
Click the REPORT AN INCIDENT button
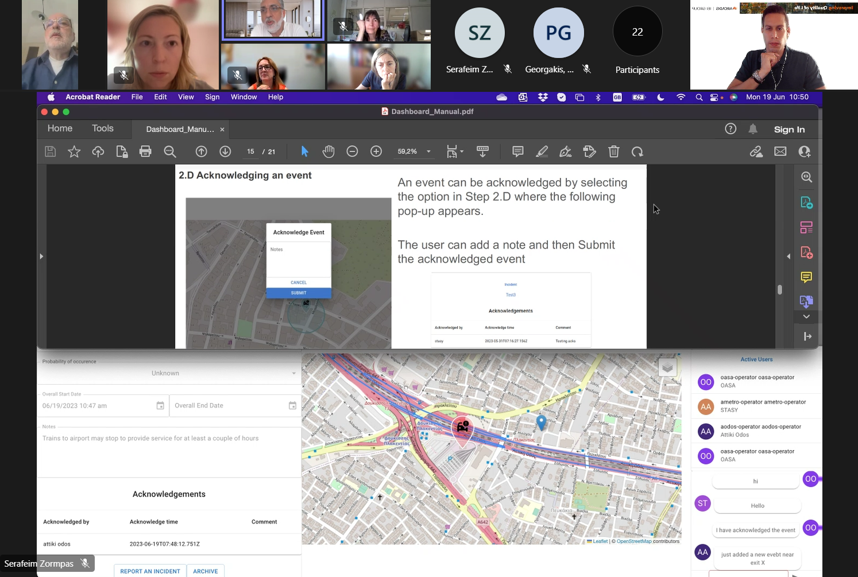point(150,571)
